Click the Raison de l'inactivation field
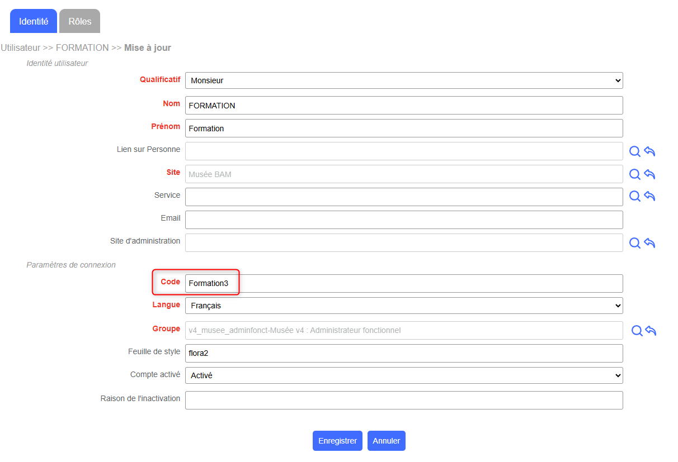678x462 pixels. (404, 400)
